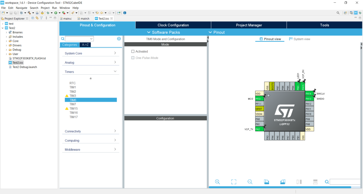Viewport: 363px width, 194px height.
Task: Open the peripheral search combo box
Action: (x=79, y=39)
